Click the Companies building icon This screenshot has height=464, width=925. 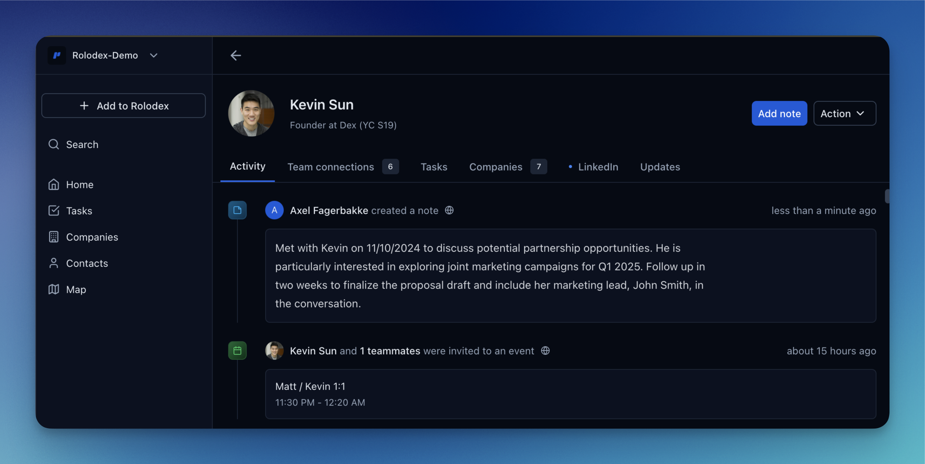(x=54, y=237)
